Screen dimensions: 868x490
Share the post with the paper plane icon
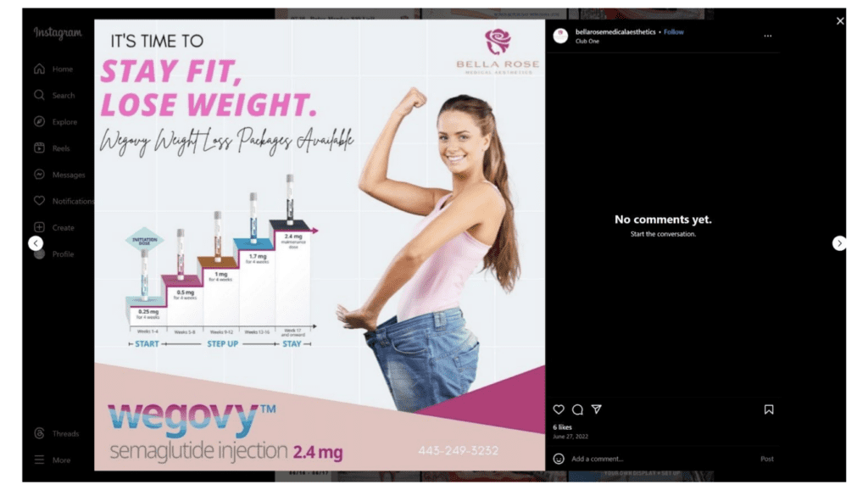coord(596,409)
